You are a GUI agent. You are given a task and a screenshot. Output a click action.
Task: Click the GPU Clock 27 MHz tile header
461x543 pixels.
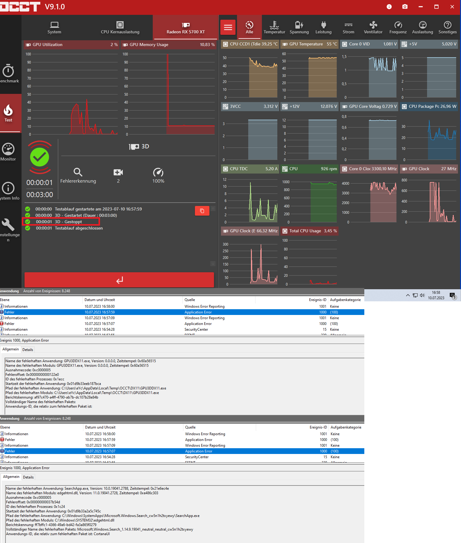[x=429, y=169]
